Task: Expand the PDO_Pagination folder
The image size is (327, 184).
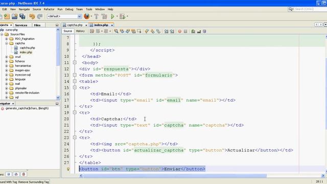Action: [7, 39]
